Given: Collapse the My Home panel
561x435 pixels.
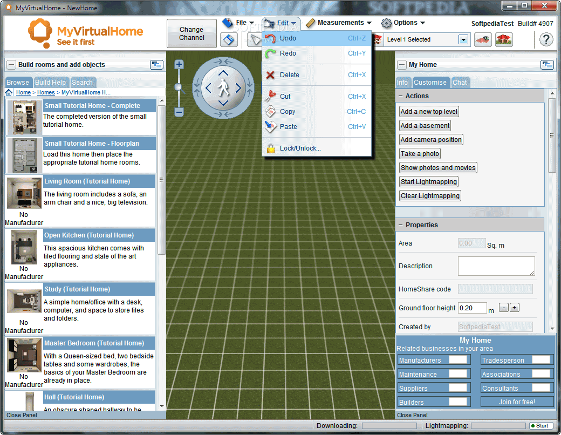Looking at the screenshot, I should (x=402, y=65).
